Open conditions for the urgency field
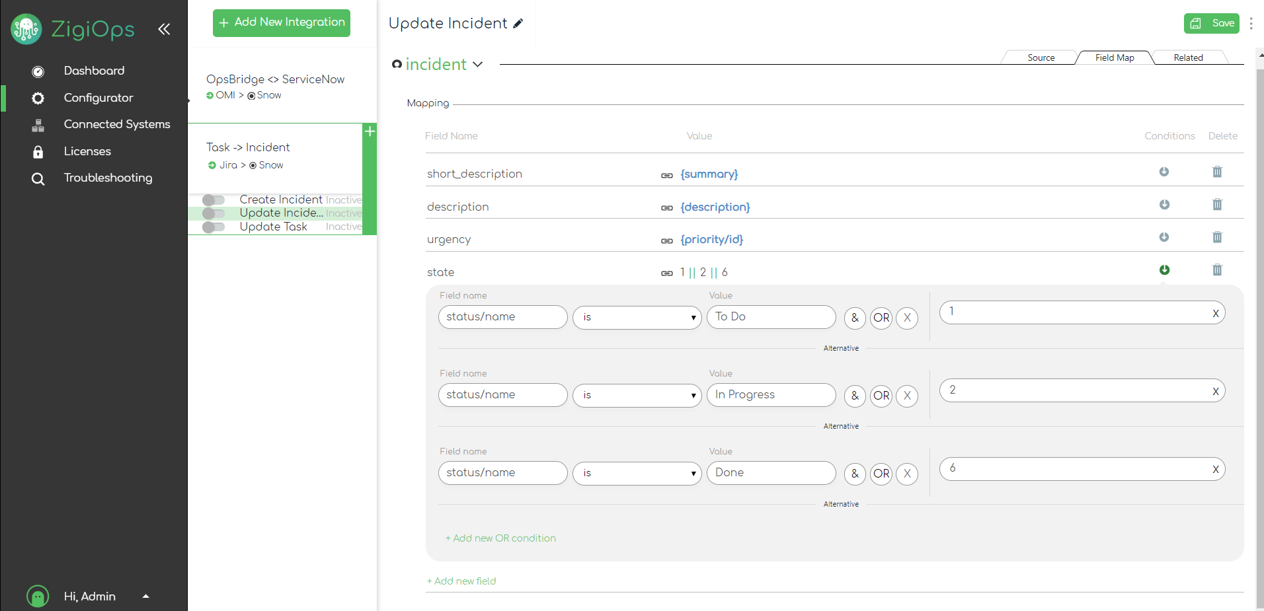 pyautogui.click(x=1164, y=237)
